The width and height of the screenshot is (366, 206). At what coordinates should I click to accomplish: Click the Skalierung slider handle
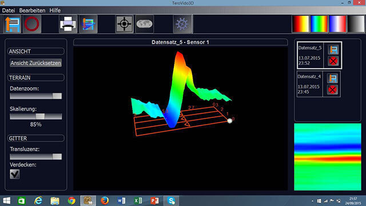coord(40,116)
